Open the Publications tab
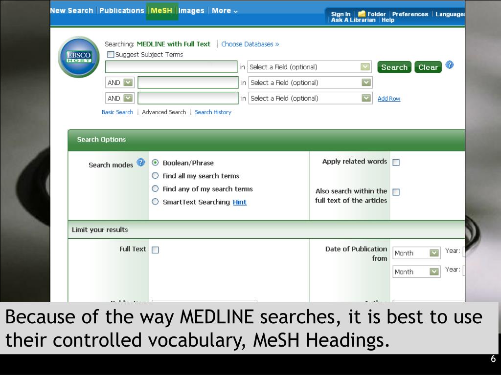Screen dimensions: 501x375 tap(122, 11)
